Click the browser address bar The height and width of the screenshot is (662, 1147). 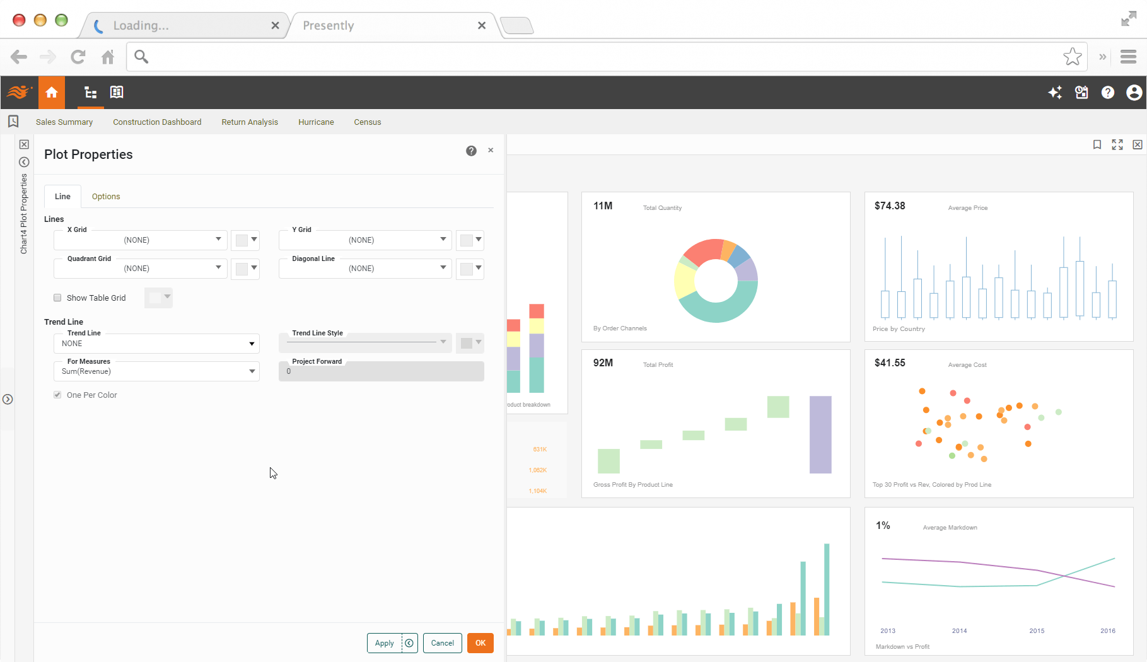click(607, 57)
